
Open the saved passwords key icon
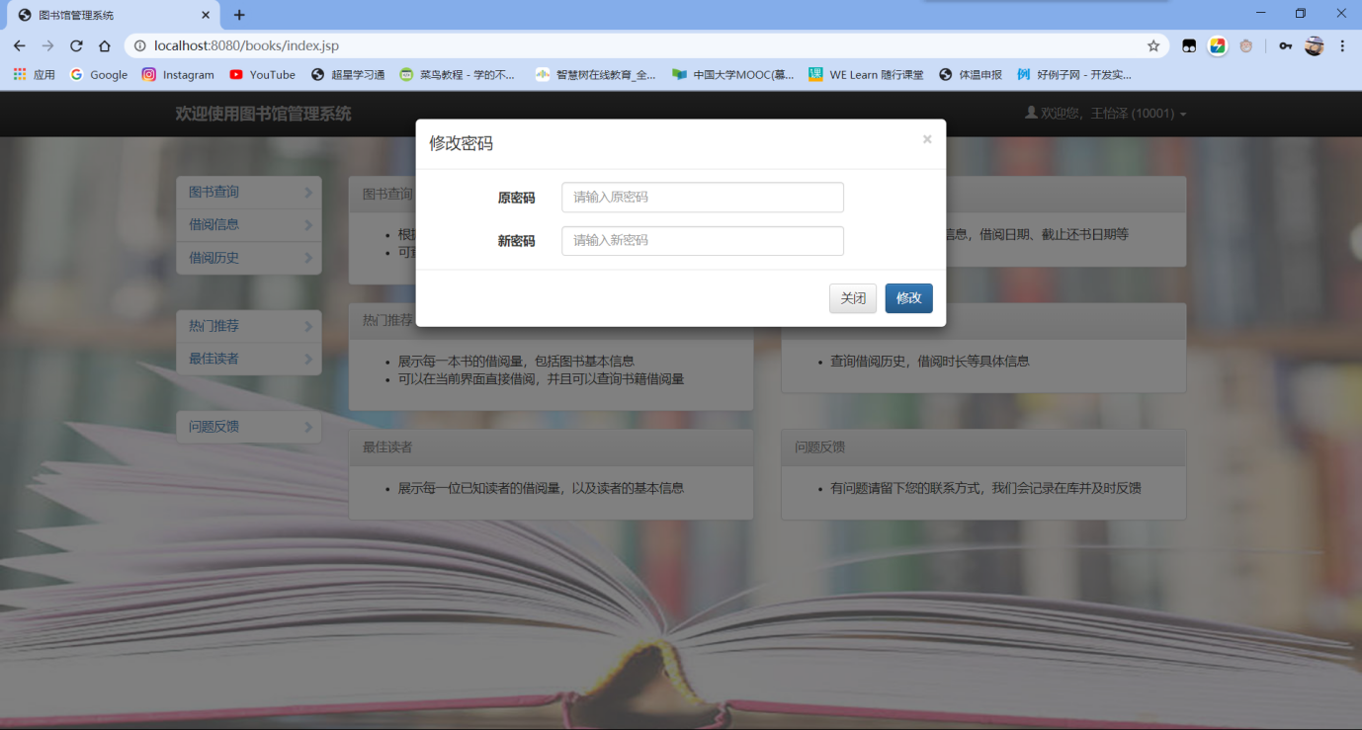click(x=1285, y=45)
